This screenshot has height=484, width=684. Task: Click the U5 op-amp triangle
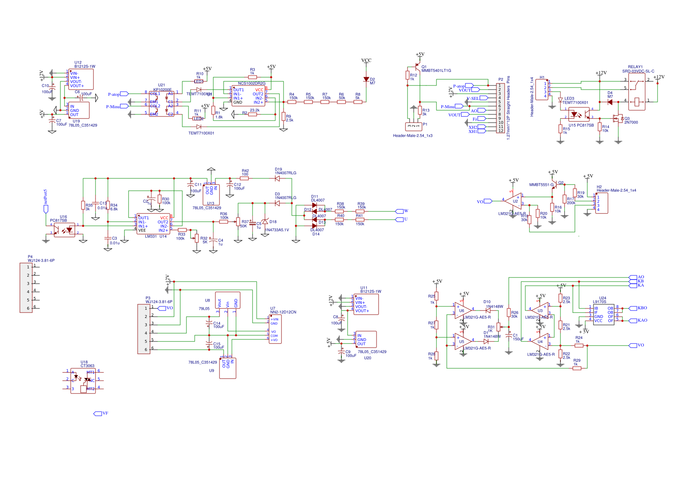point(463,342)
